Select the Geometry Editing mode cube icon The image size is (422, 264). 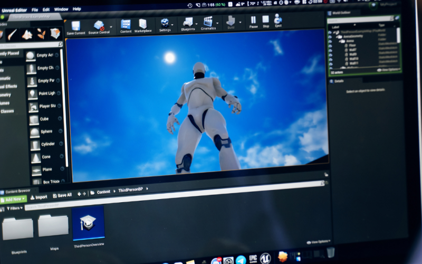point(55,33)
